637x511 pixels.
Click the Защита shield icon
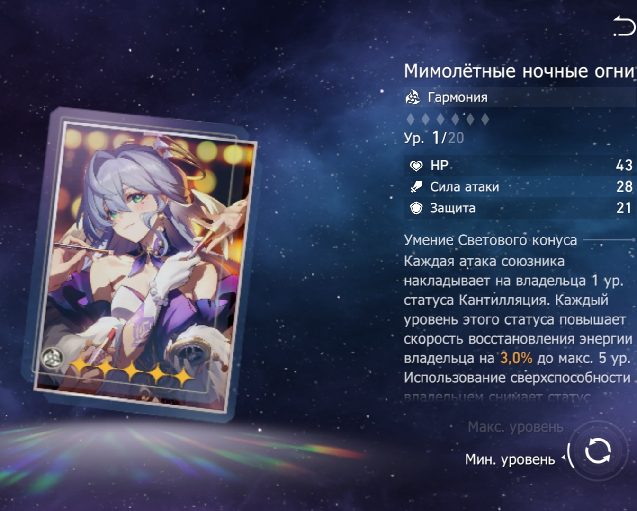pos(416,208)
